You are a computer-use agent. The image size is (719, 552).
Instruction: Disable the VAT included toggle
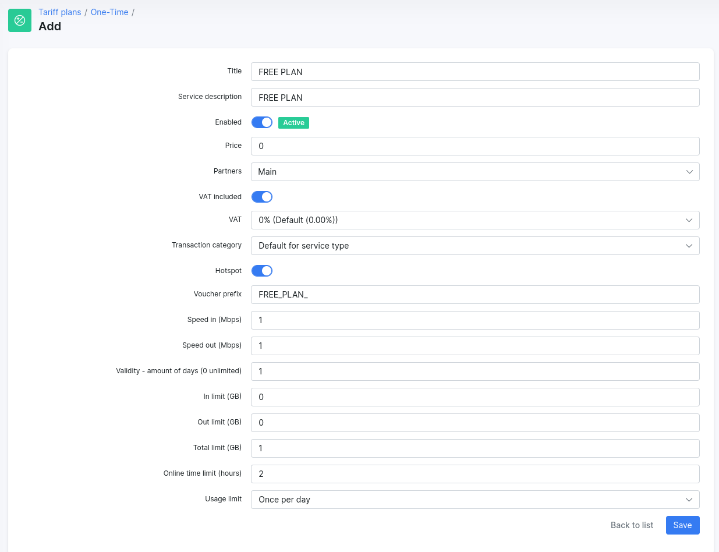[262, 197]
